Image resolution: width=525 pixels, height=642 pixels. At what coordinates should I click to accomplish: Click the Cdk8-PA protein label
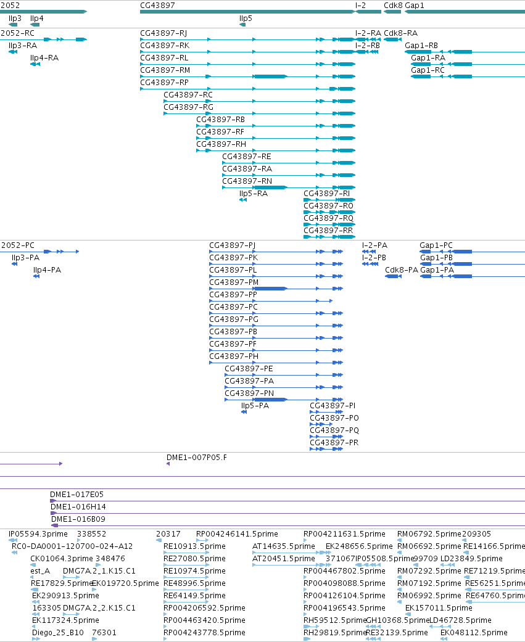coord(402,270)
